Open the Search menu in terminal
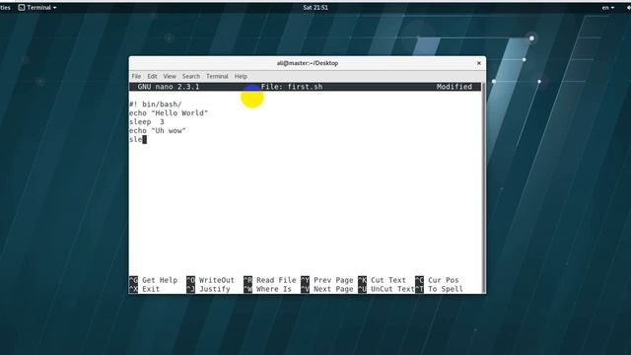Viewport: 631px width, 355px height. (190, 76)
